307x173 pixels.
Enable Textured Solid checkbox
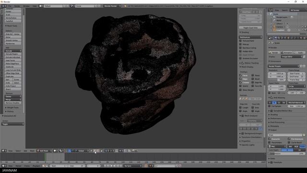pyautogui.click(x=240, y=40)
